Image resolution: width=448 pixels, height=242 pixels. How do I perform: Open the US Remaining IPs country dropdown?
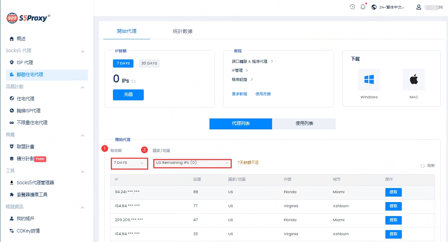tap(192, 163)
